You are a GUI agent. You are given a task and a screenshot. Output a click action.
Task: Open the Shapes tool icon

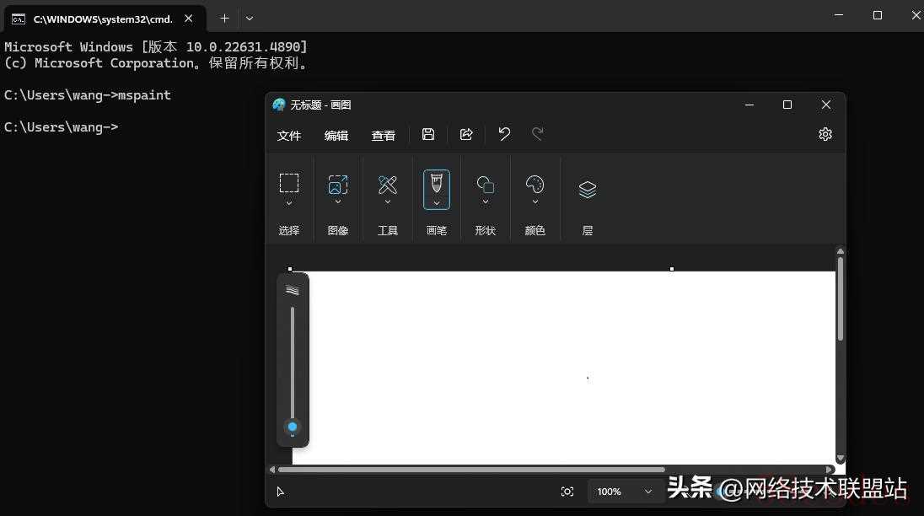[486, 184]
